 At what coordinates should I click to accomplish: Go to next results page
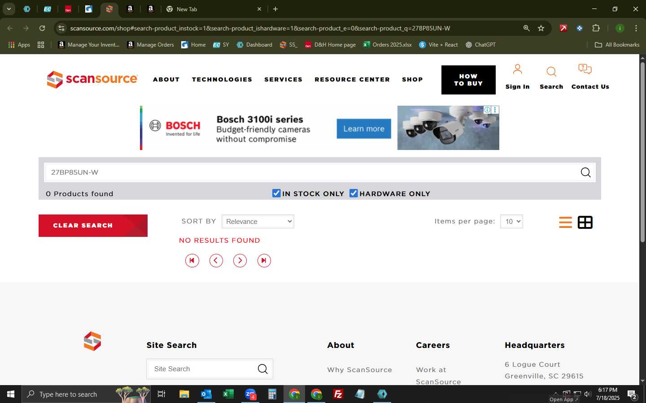click(240, 261)
